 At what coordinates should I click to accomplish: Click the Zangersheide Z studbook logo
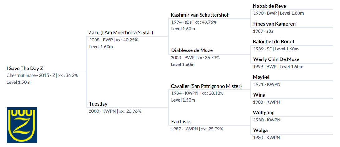pyautogui.click(x=22, y=125)
